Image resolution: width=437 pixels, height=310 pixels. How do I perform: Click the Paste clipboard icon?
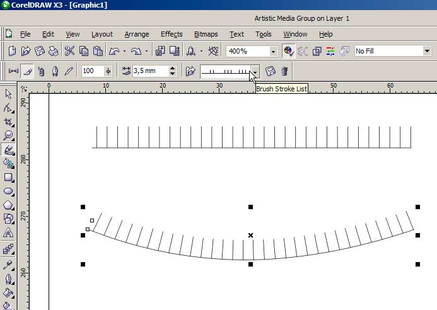[x=98, y=51]
